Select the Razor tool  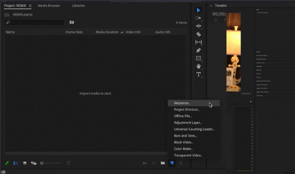coord(198,34)
